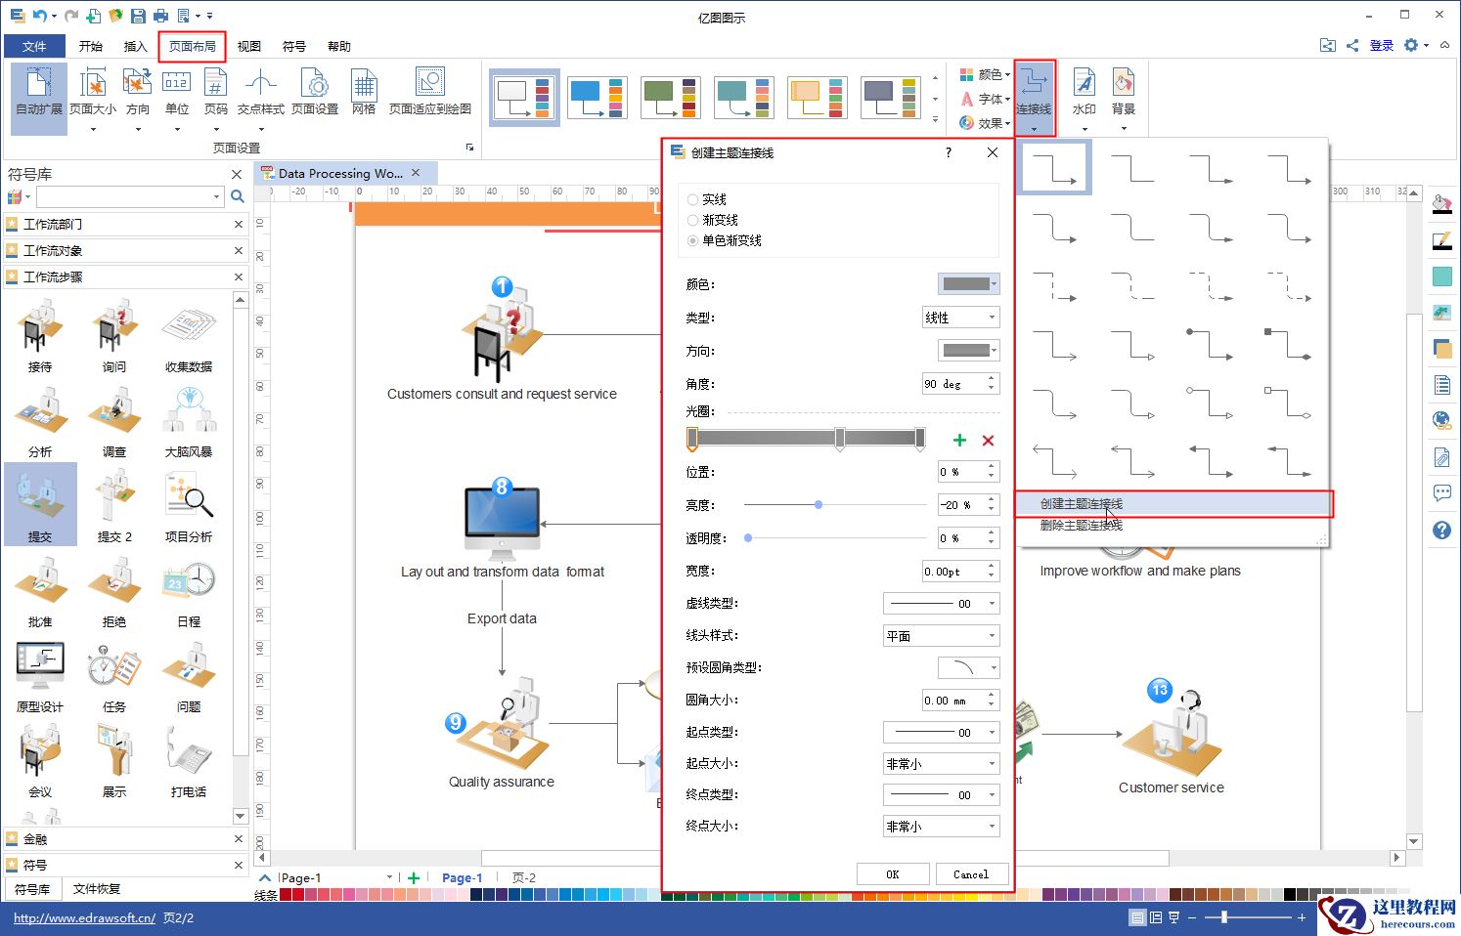Screen dimensions: 1461x936
Task: Click the undo arrow in quick access toolbar
Action: pos(39,16)
